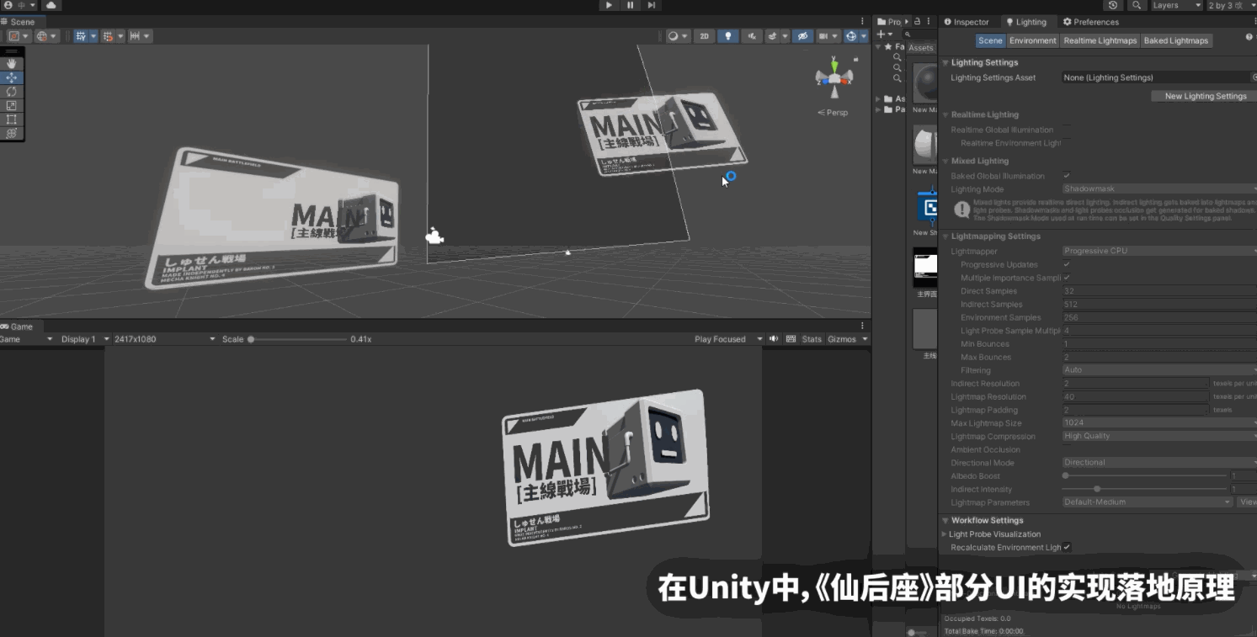The image size is (1257, 637).
Task: Open the Stats overlay in the Game view
Action: click(x=811, y=338)
